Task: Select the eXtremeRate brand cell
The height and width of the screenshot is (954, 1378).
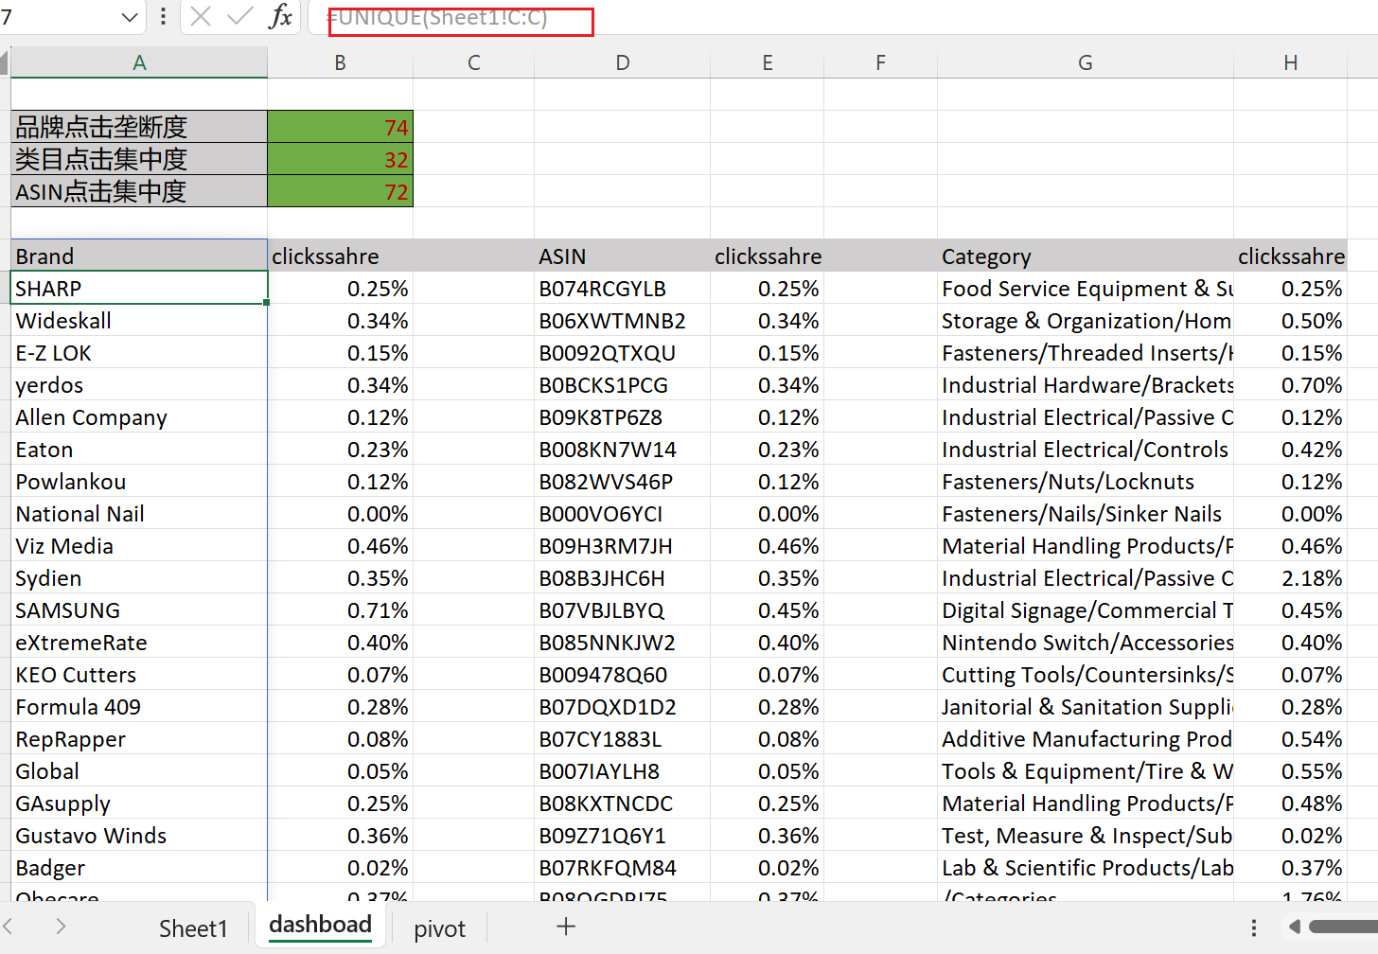Action: tap(139, 642)
